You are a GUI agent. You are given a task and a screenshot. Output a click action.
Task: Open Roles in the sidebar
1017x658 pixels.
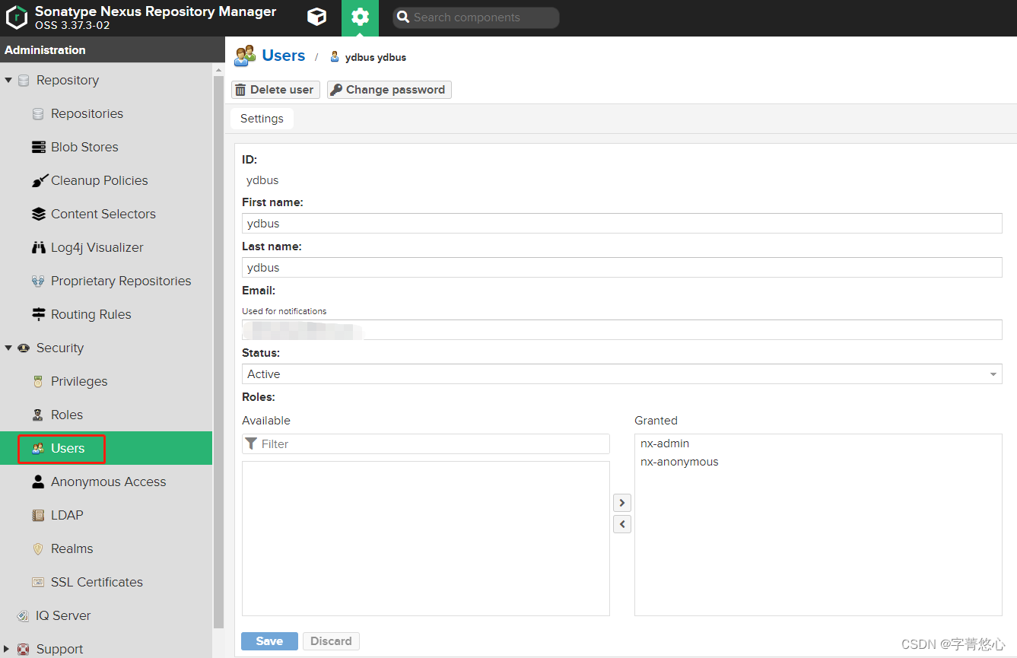pyautogui.click(x=67, y=415)
